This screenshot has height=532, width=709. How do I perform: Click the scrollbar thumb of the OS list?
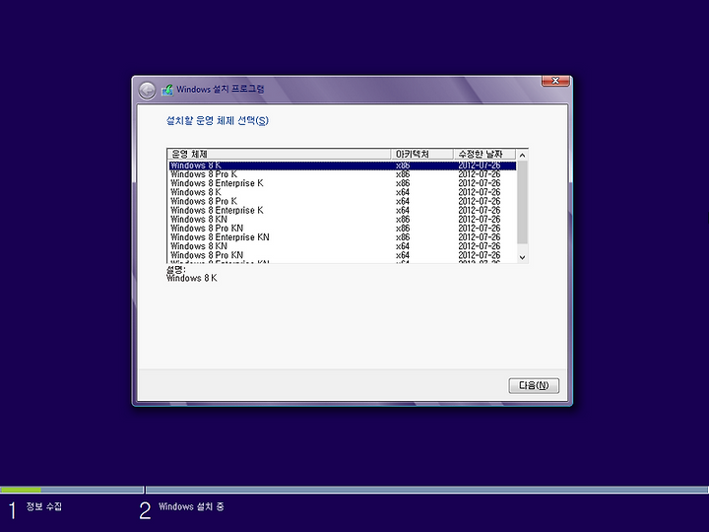point(522,202)
